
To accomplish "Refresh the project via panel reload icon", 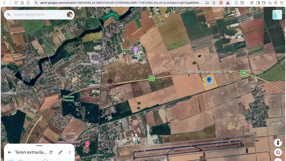I will [51, 152].
